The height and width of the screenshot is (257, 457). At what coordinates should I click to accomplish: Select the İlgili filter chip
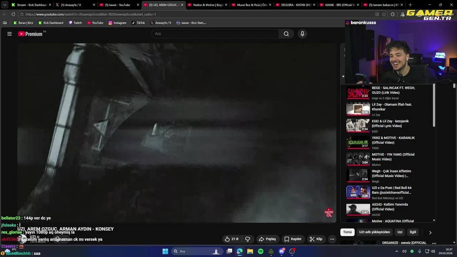coord(413,232)
